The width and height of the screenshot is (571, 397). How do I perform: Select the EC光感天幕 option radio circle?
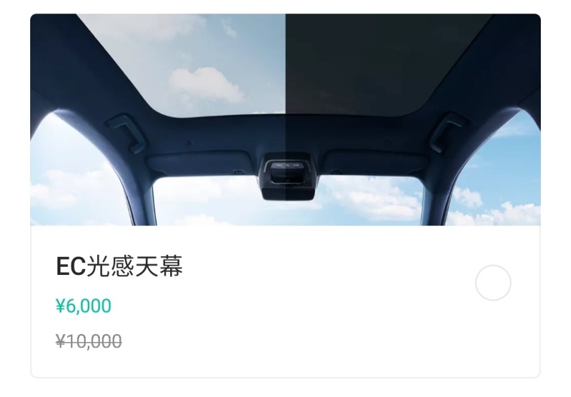(493, 282)
